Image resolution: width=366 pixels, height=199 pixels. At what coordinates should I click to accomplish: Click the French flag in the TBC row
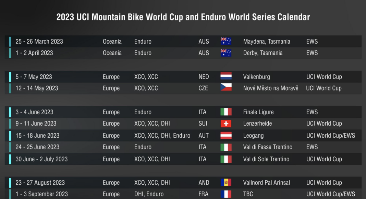tap(226, 194)
